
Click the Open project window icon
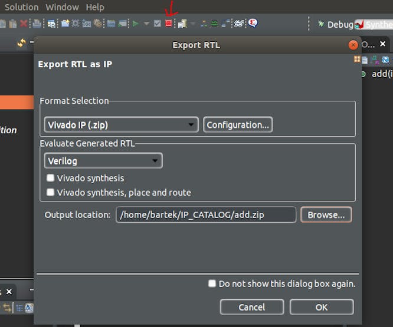[51, 24]
